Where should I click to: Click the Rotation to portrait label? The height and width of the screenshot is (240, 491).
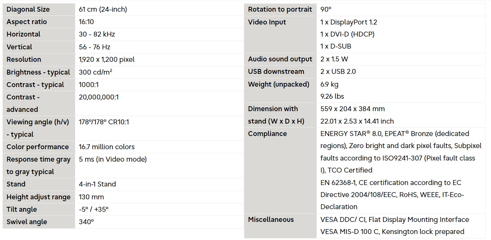280,9
